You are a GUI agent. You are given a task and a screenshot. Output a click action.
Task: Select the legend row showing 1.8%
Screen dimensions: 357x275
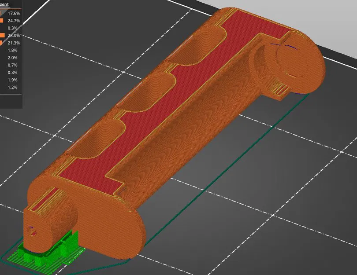coord(13,50)
